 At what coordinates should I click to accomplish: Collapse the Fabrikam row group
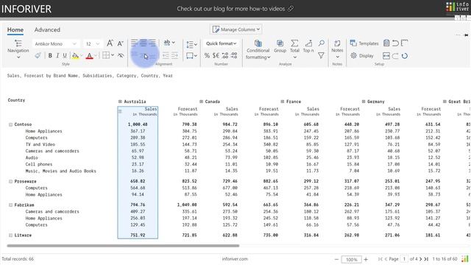[10, 205]
